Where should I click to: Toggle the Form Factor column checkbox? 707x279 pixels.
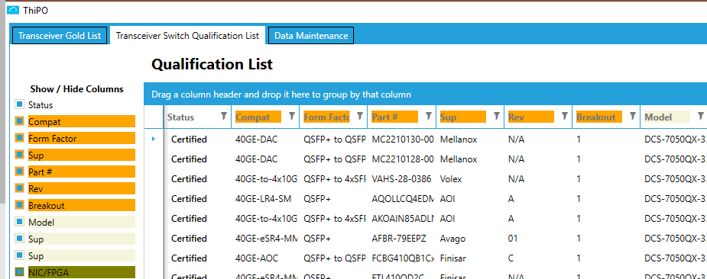19,138
